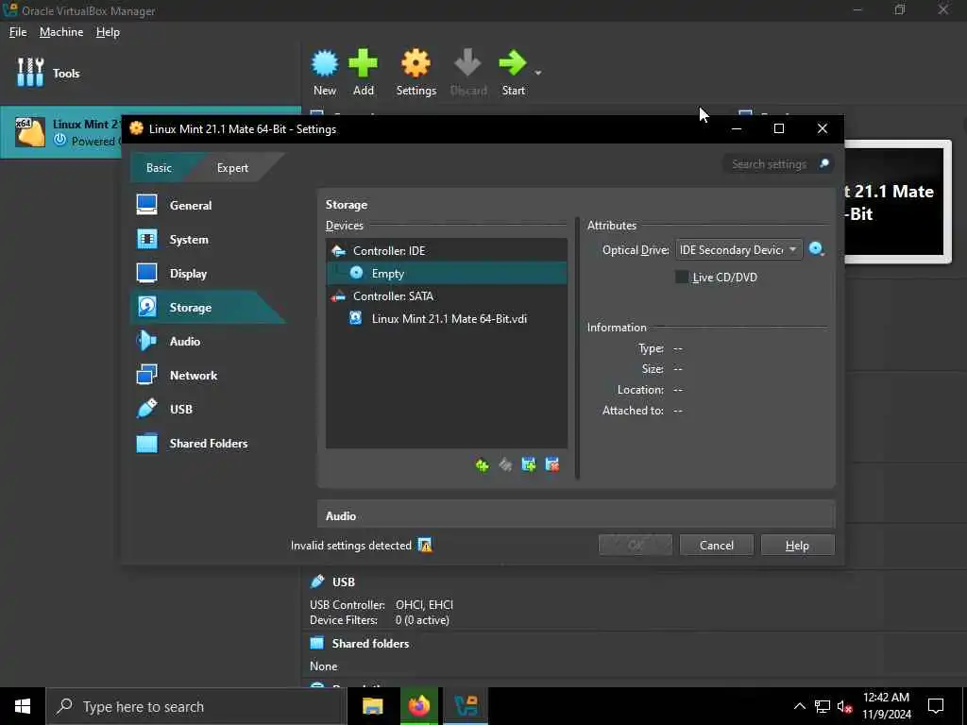Open the General settings category
Image resolution: width=967 pixels, height=725 pixels.
(x=209, y=205)
